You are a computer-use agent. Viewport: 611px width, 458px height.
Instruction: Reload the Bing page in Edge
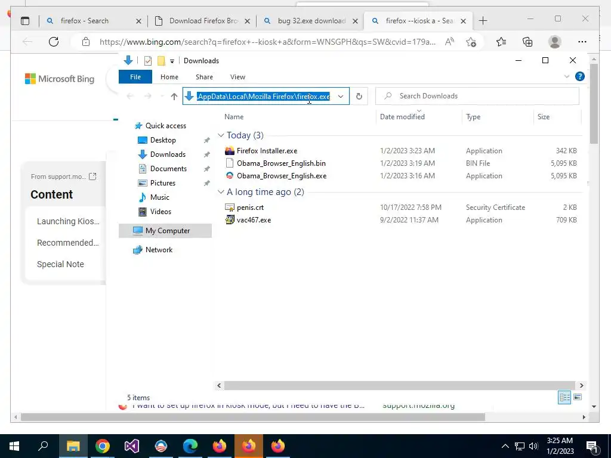(53, 42)
